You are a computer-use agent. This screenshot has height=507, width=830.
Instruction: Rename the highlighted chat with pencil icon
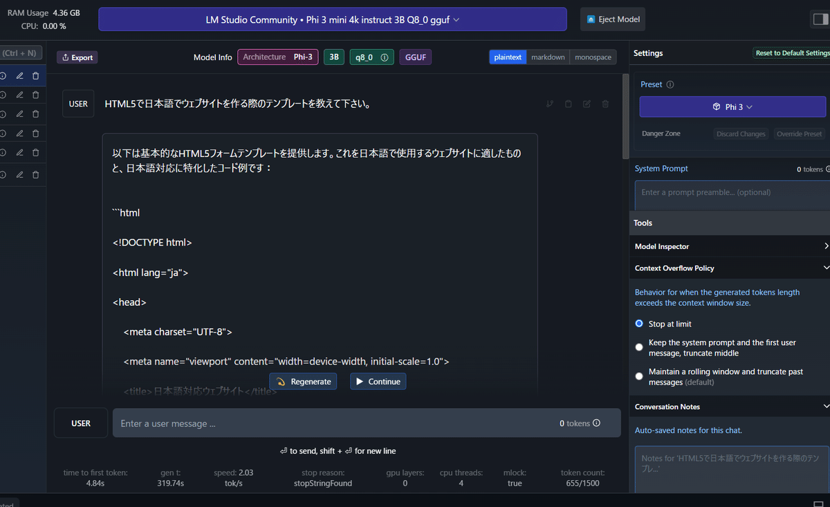[19, 75]
